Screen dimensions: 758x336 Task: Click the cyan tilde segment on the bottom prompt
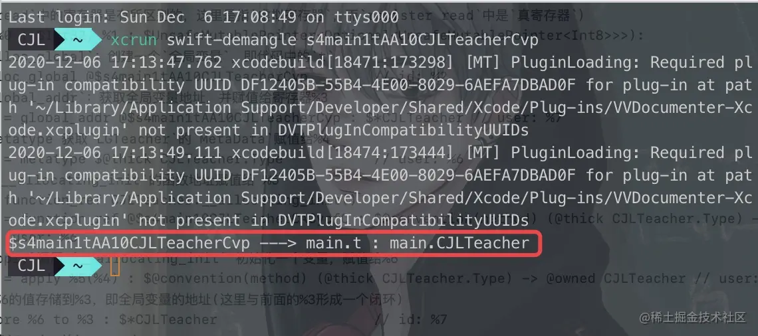pyautogui.click(x=77, y=266)
